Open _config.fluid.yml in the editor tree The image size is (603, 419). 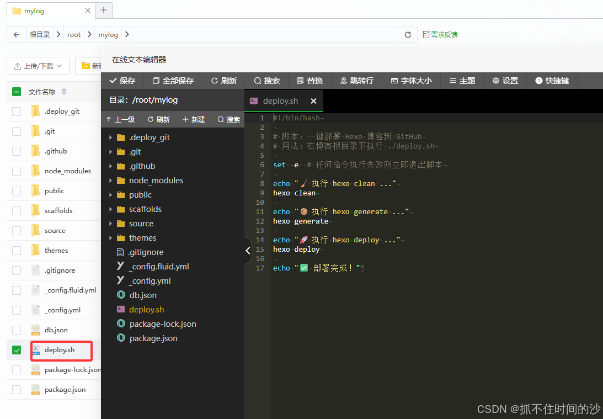(158, 267)
